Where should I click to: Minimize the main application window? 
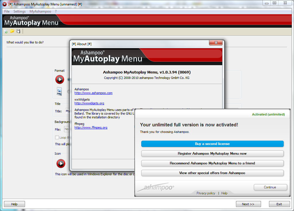tap(267, 3)
